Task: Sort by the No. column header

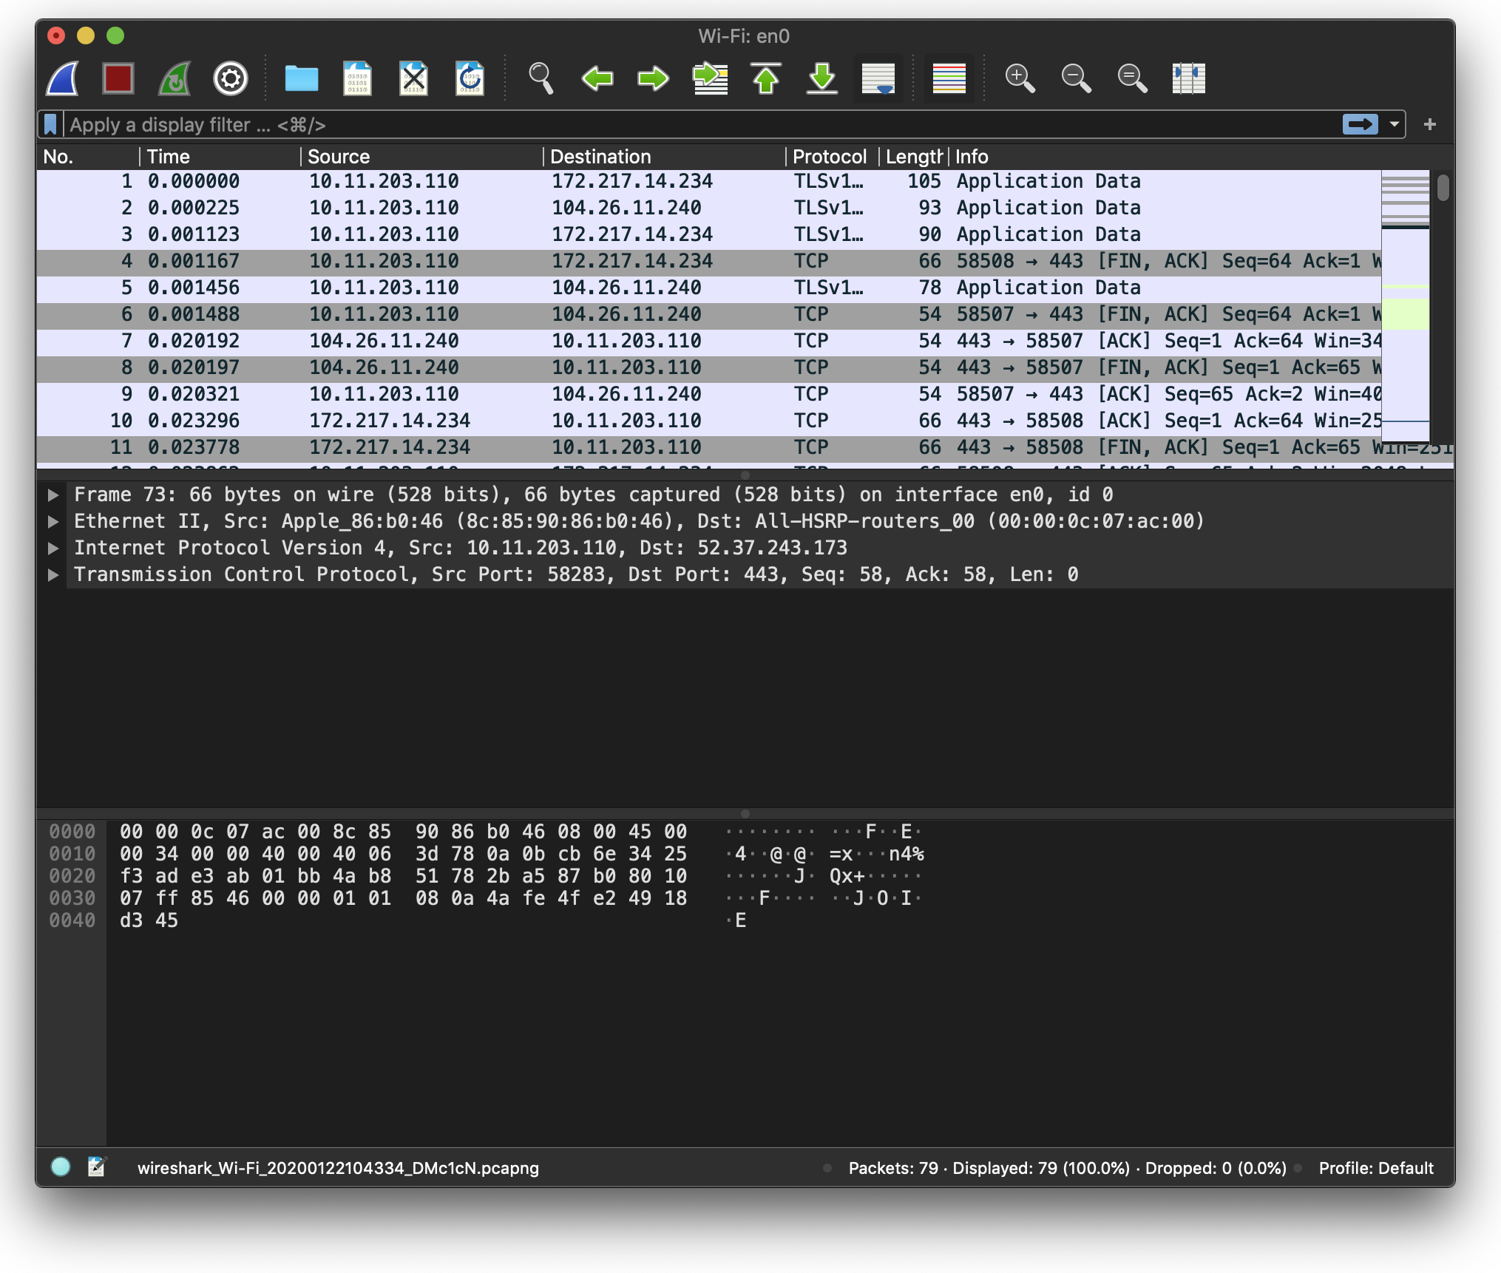Action: tap(87, 157)
